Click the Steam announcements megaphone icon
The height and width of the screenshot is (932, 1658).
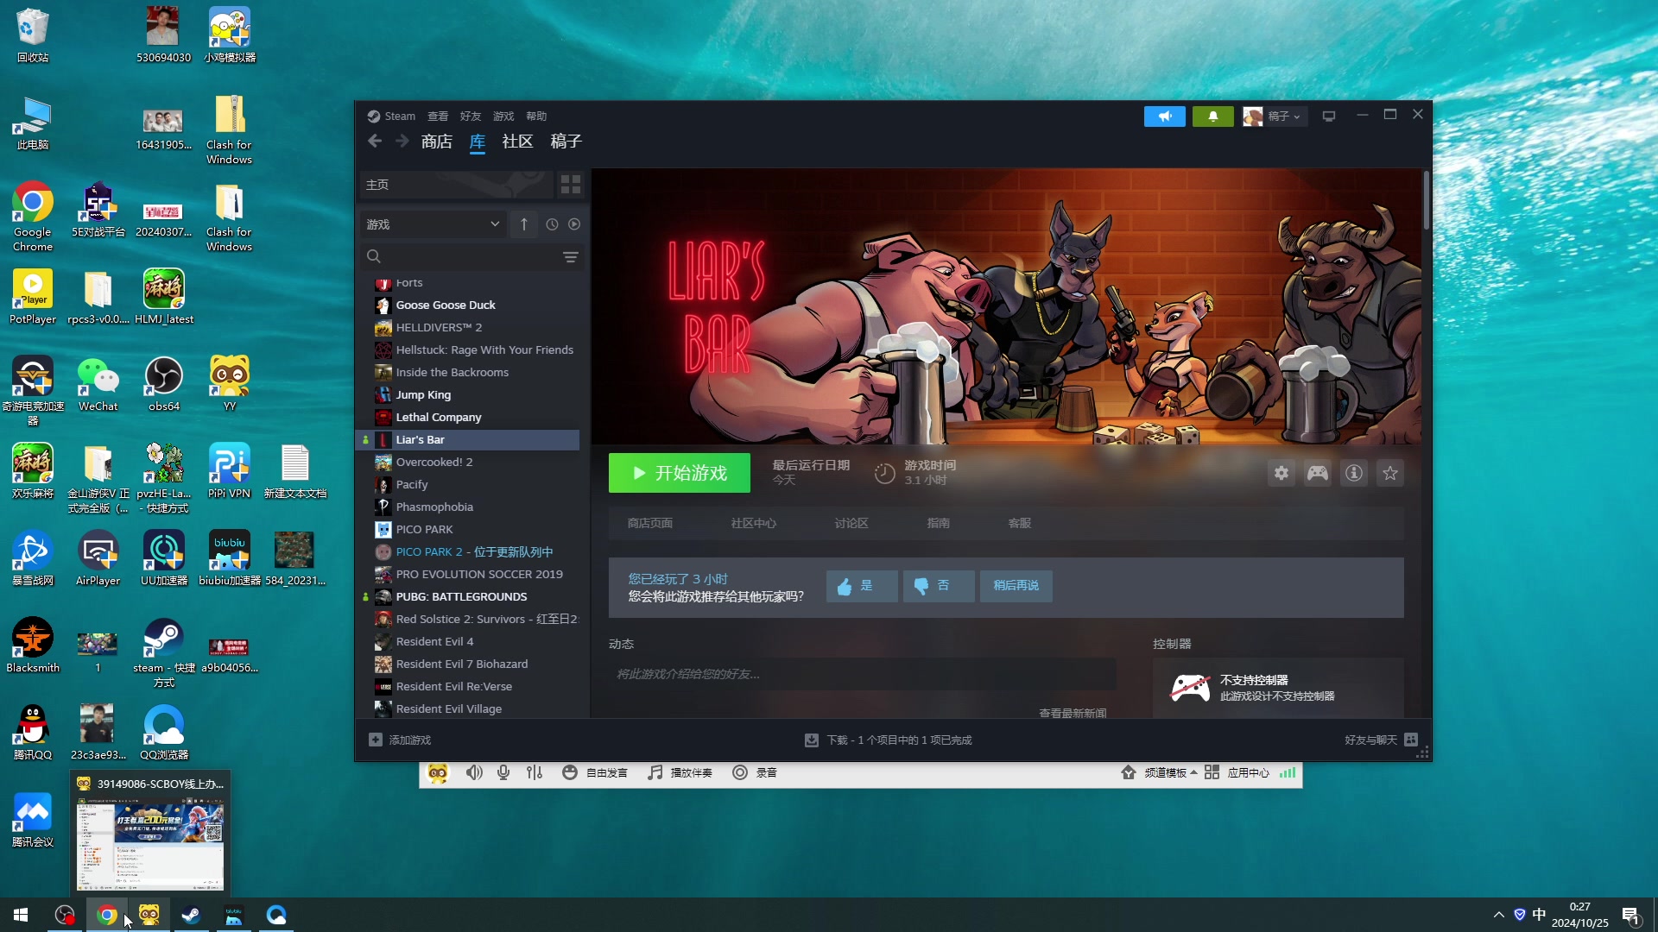[x=1164, y=116]
